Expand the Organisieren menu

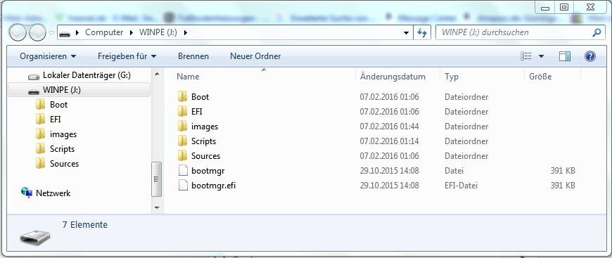48,56
